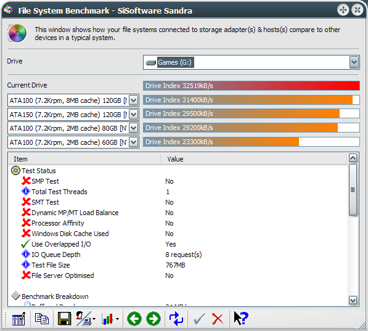
Task: Click the blue icon beside Test File Size
Action: point(26,264)
